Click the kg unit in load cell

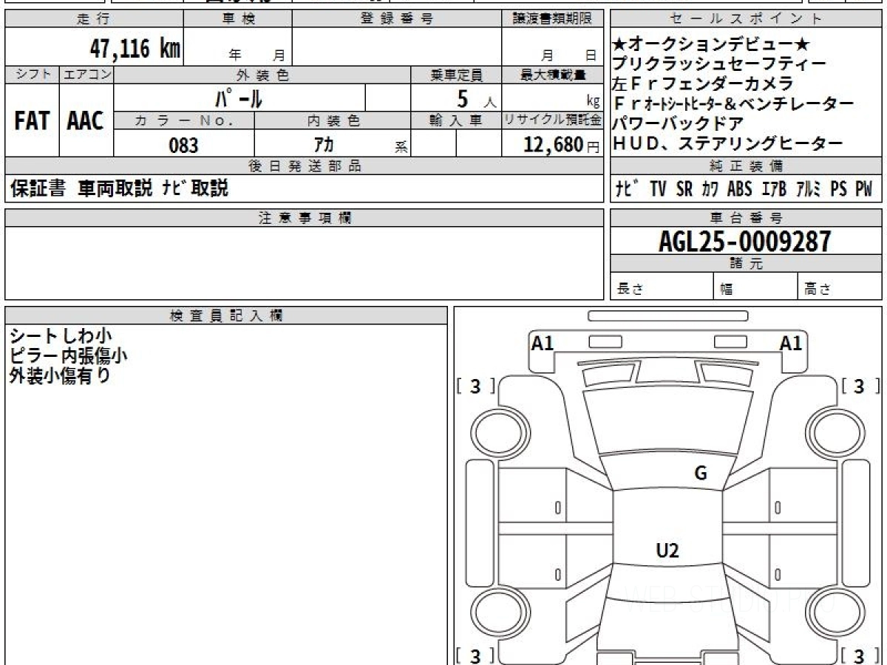(x=594, y=103)
